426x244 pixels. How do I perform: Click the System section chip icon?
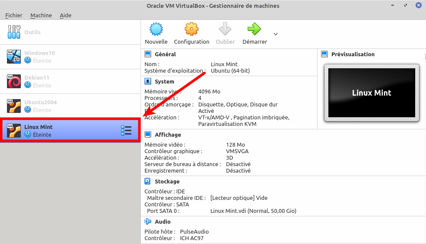tap(148, 81)
